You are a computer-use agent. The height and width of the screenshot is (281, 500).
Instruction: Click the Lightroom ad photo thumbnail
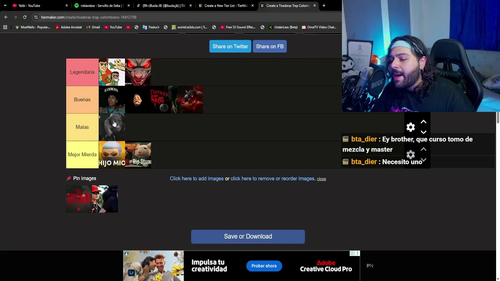click(x=154, y=266)
